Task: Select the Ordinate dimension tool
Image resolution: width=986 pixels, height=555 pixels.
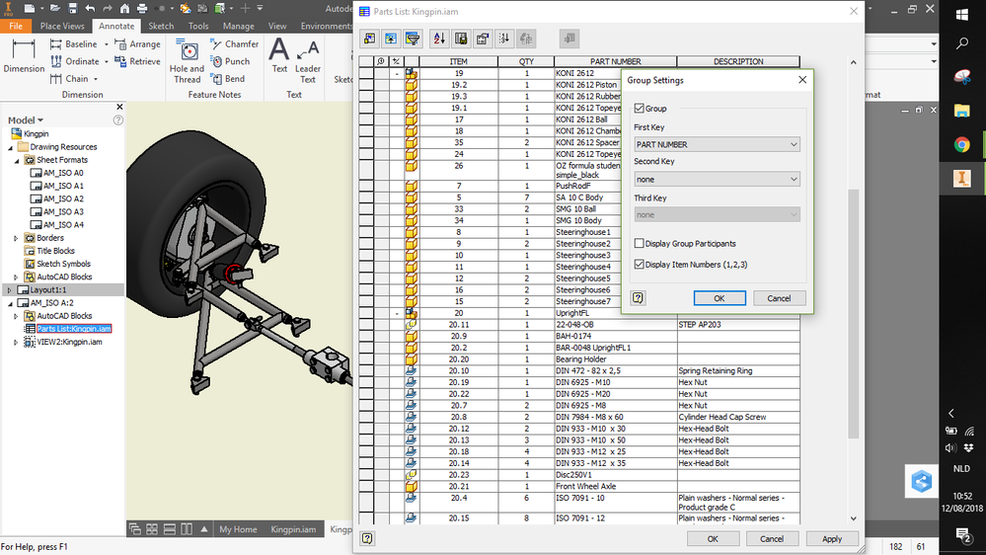Action: point(75,61)
